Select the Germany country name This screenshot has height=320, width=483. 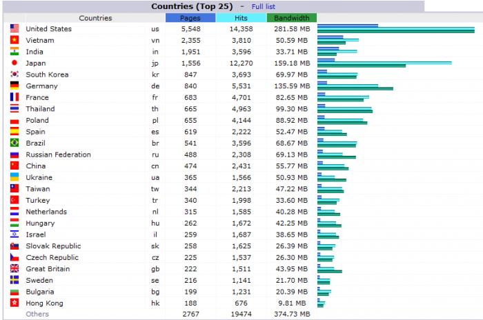tap(41, 86)
